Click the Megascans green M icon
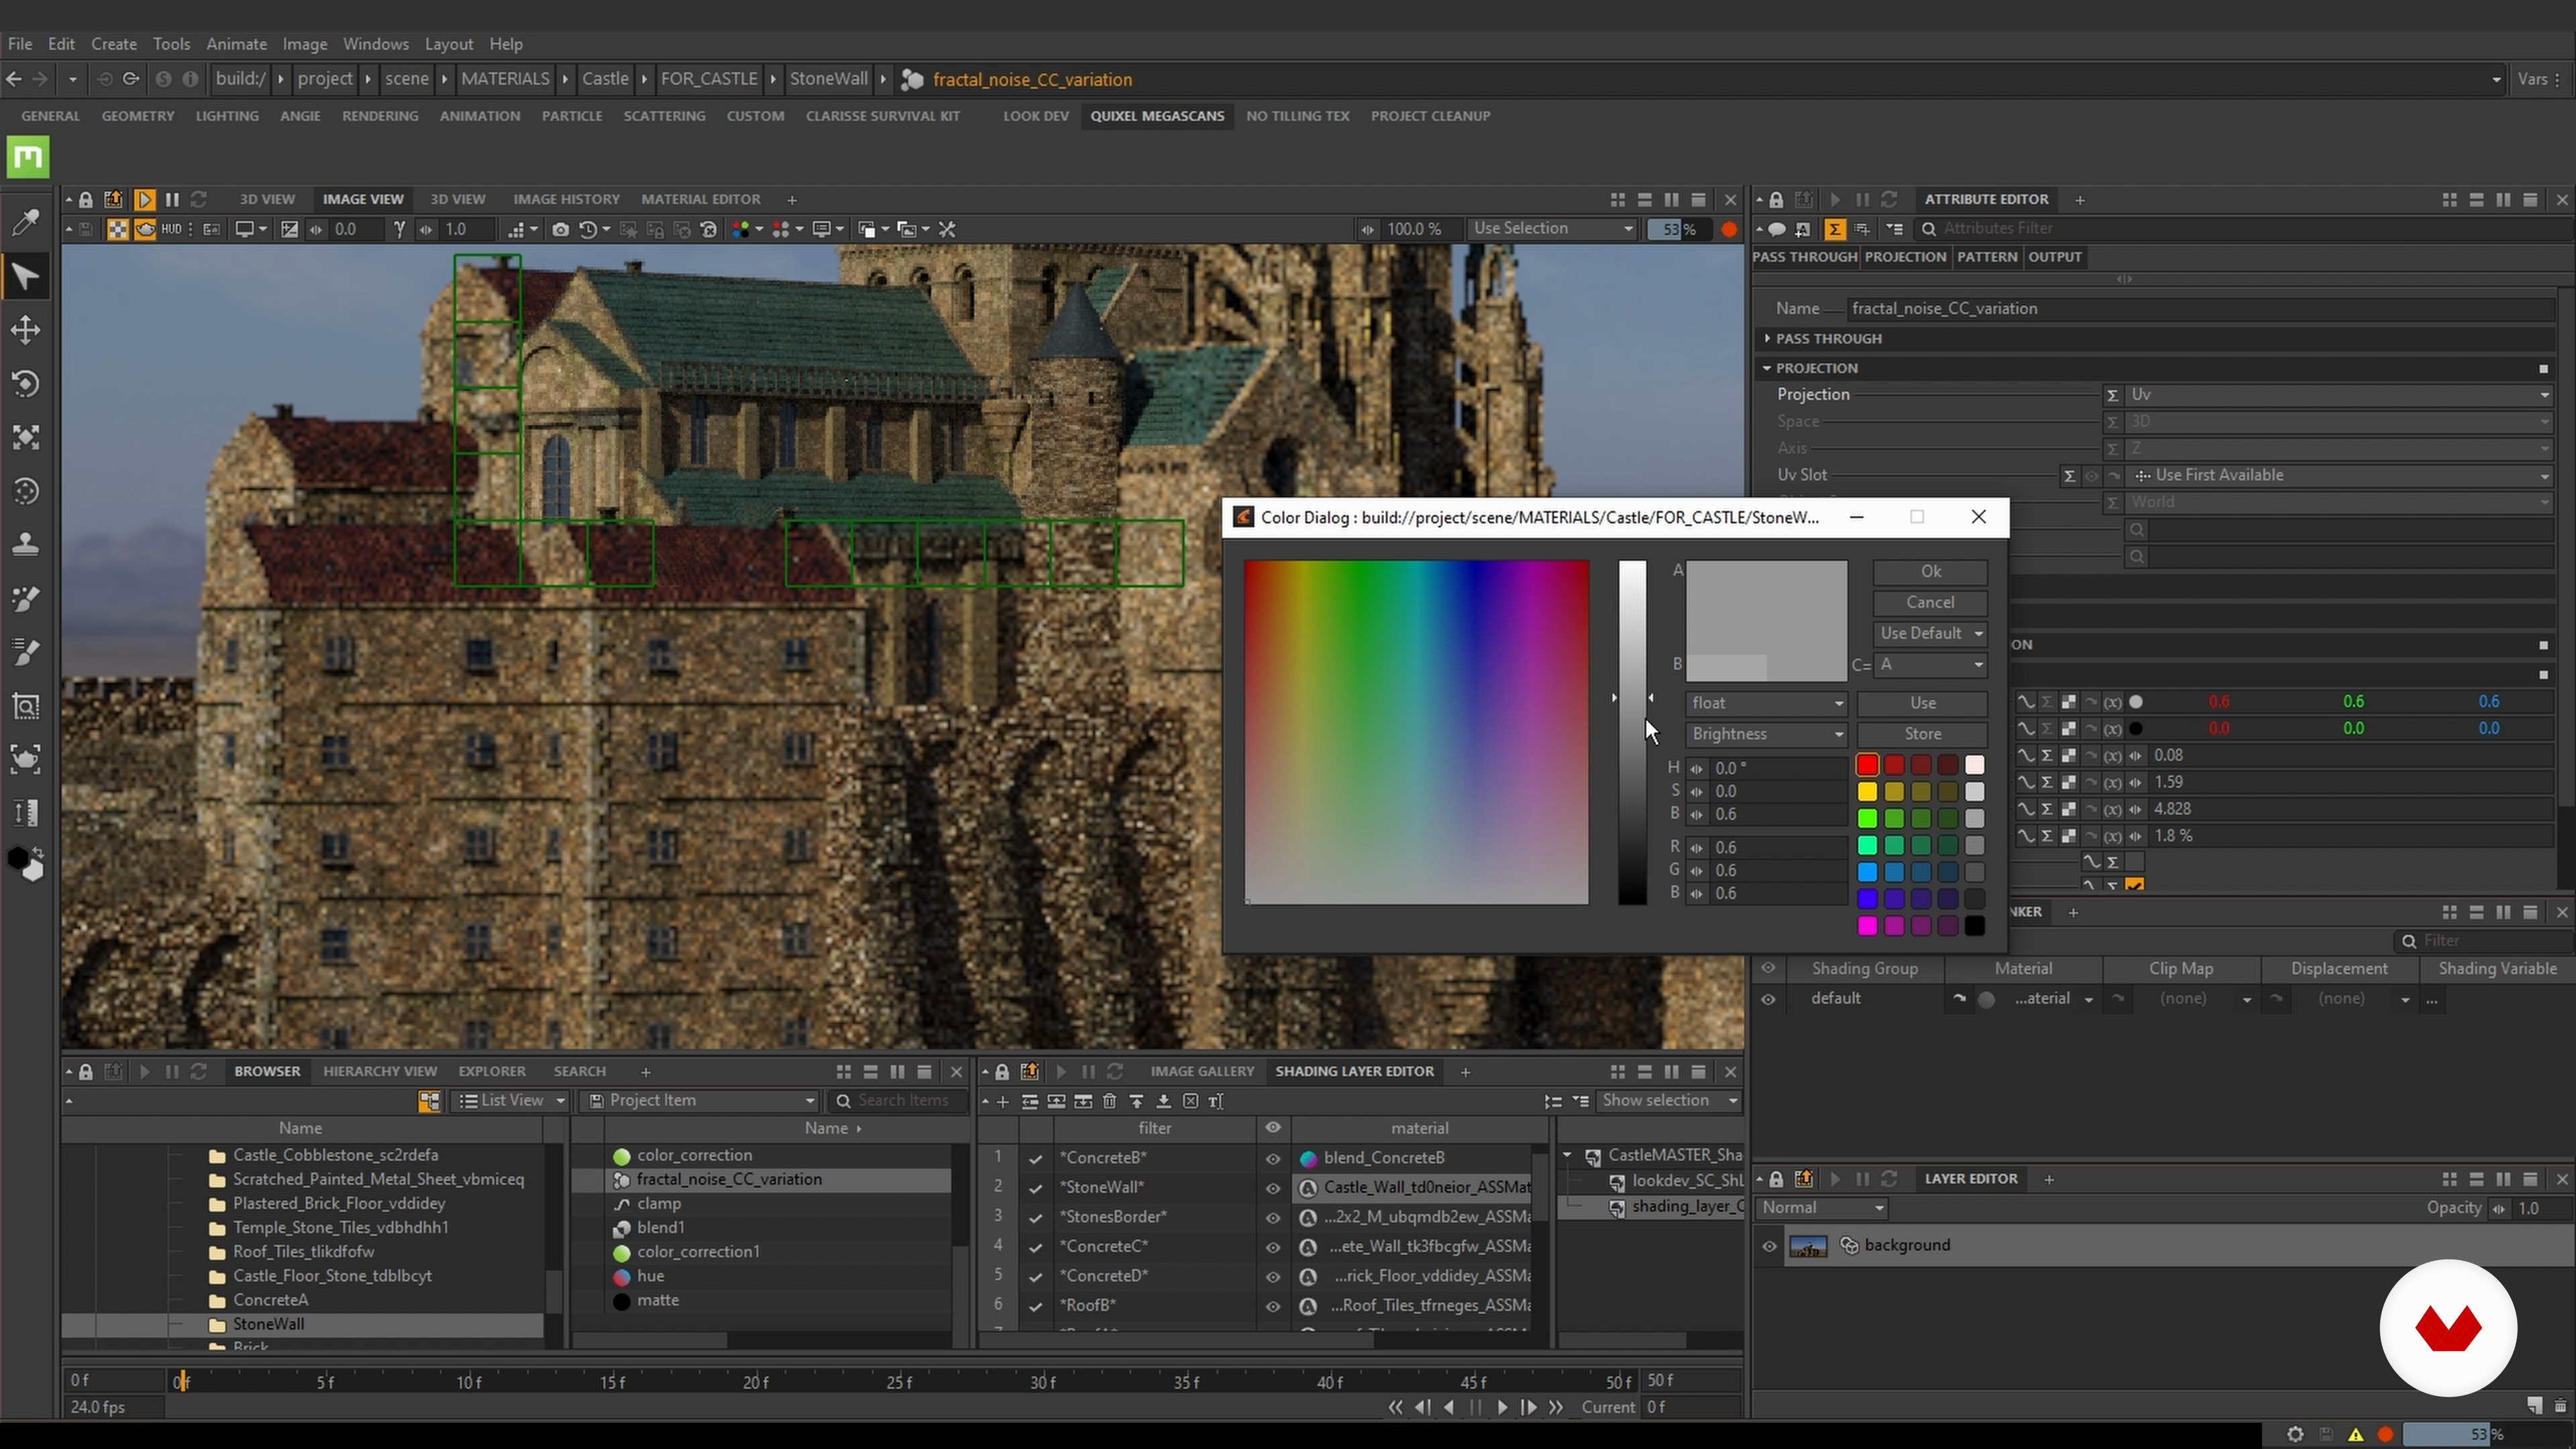Viewport: 2576px width, 1449px height. click(x=27, y=157)
